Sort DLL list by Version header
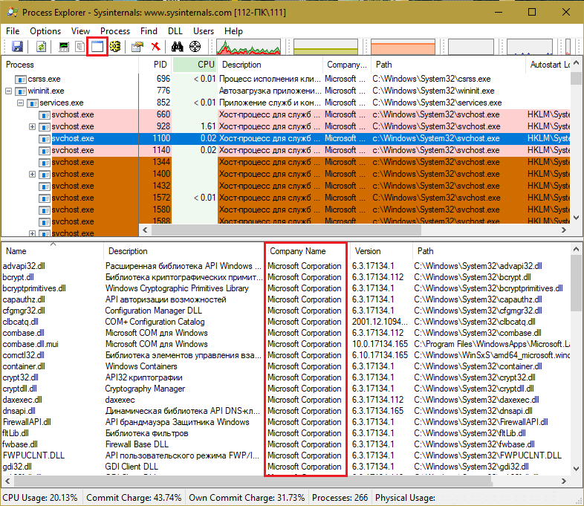 380,251
